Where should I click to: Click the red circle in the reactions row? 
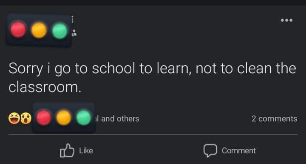pos(44,118)
